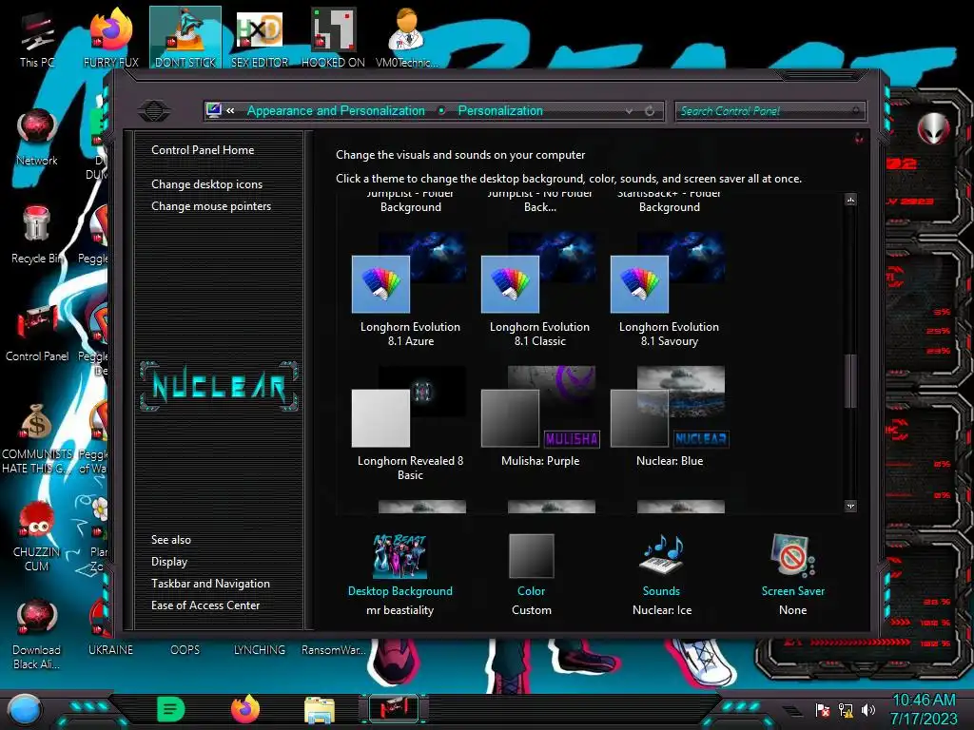This screenshot has height=730, width=974.
Task: Select Longhorn Revealed 8 Basic theme
Action: point(410,423)
